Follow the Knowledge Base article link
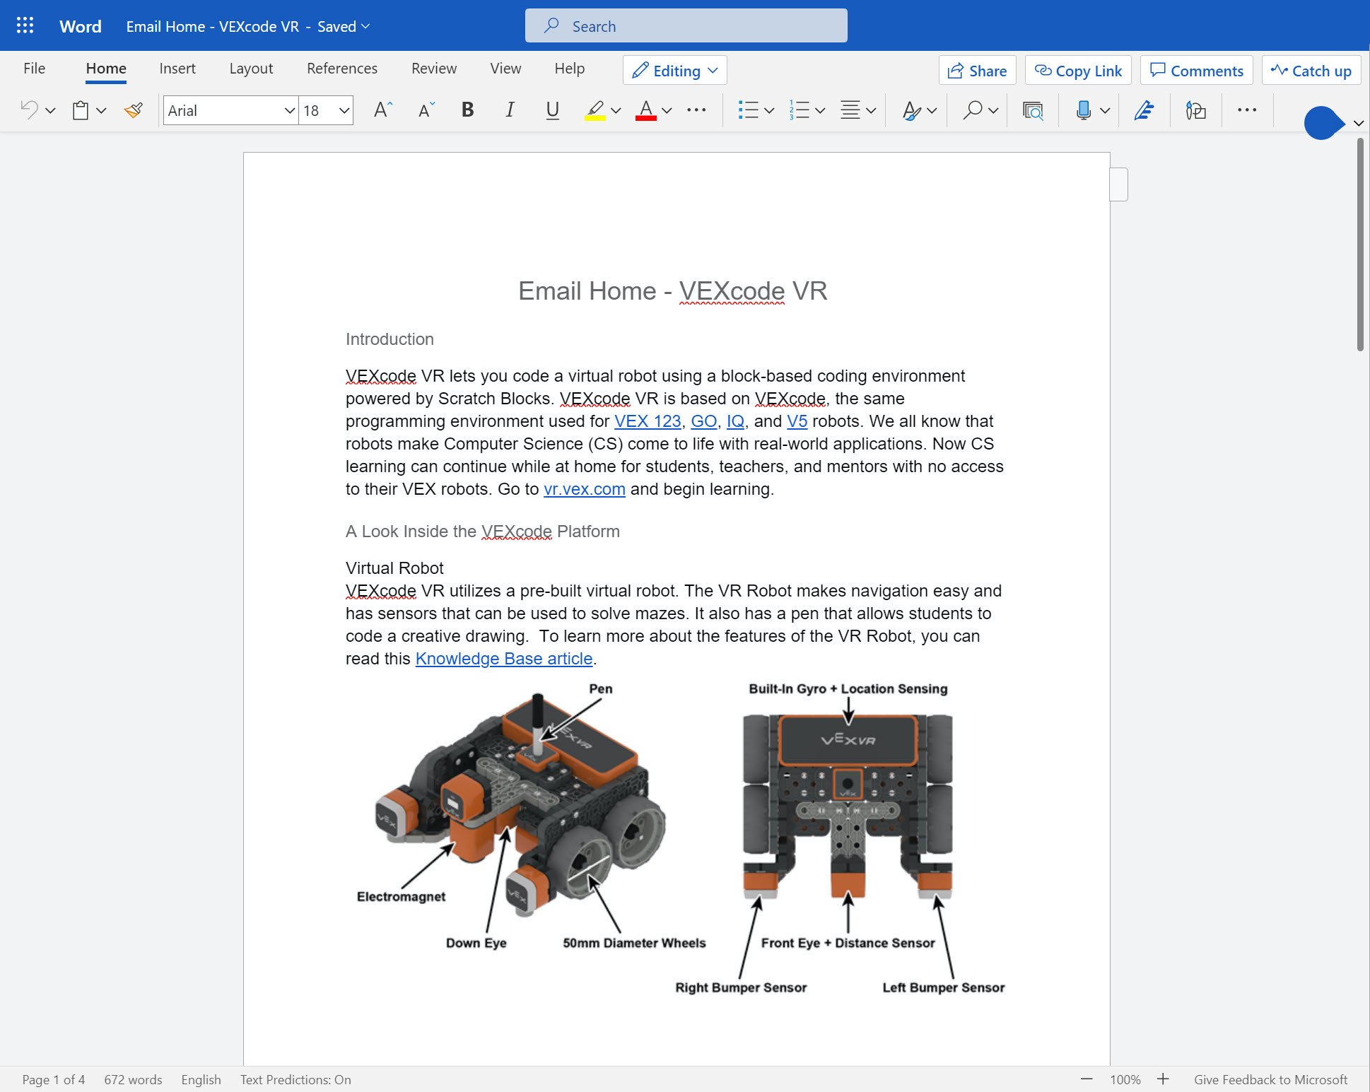This screenshot has width=1370, height=1092. coord(503,658)
